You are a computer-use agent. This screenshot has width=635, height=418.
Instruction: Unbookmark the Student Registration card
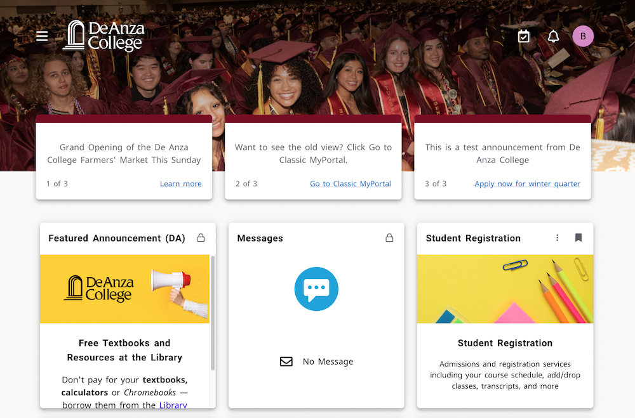pos(578,238)
